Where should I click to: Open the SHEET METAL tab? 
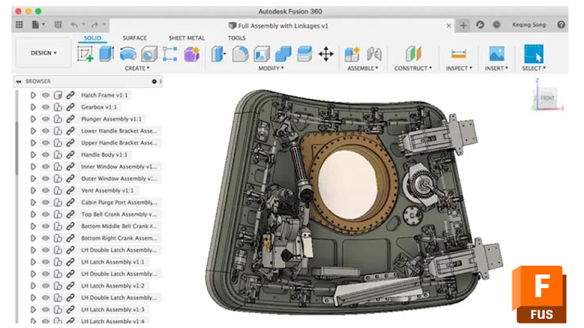pos(186,38)
